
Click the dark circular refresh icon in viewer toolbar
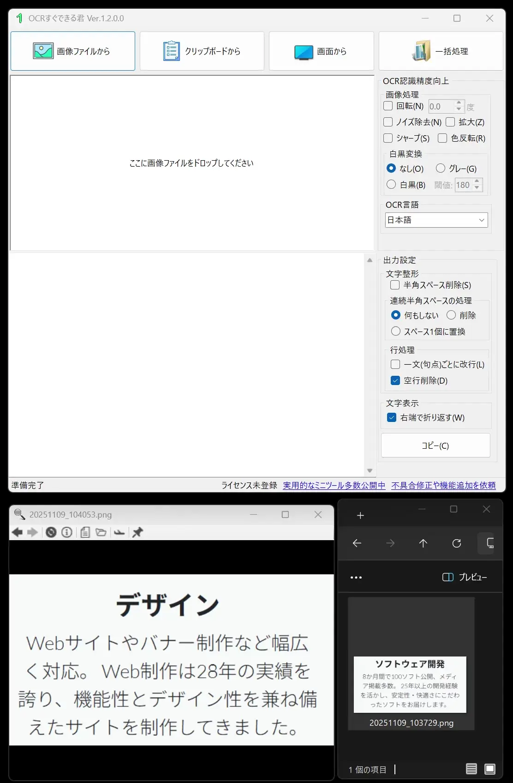(x=51, y=532)
